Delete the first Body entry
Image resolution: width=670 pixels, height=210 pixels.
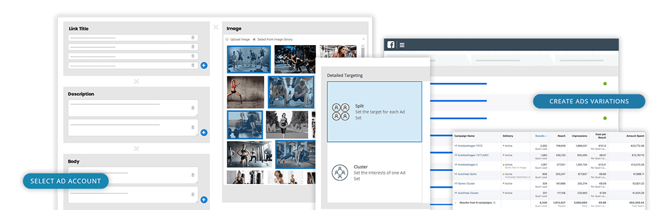(193, 175)
